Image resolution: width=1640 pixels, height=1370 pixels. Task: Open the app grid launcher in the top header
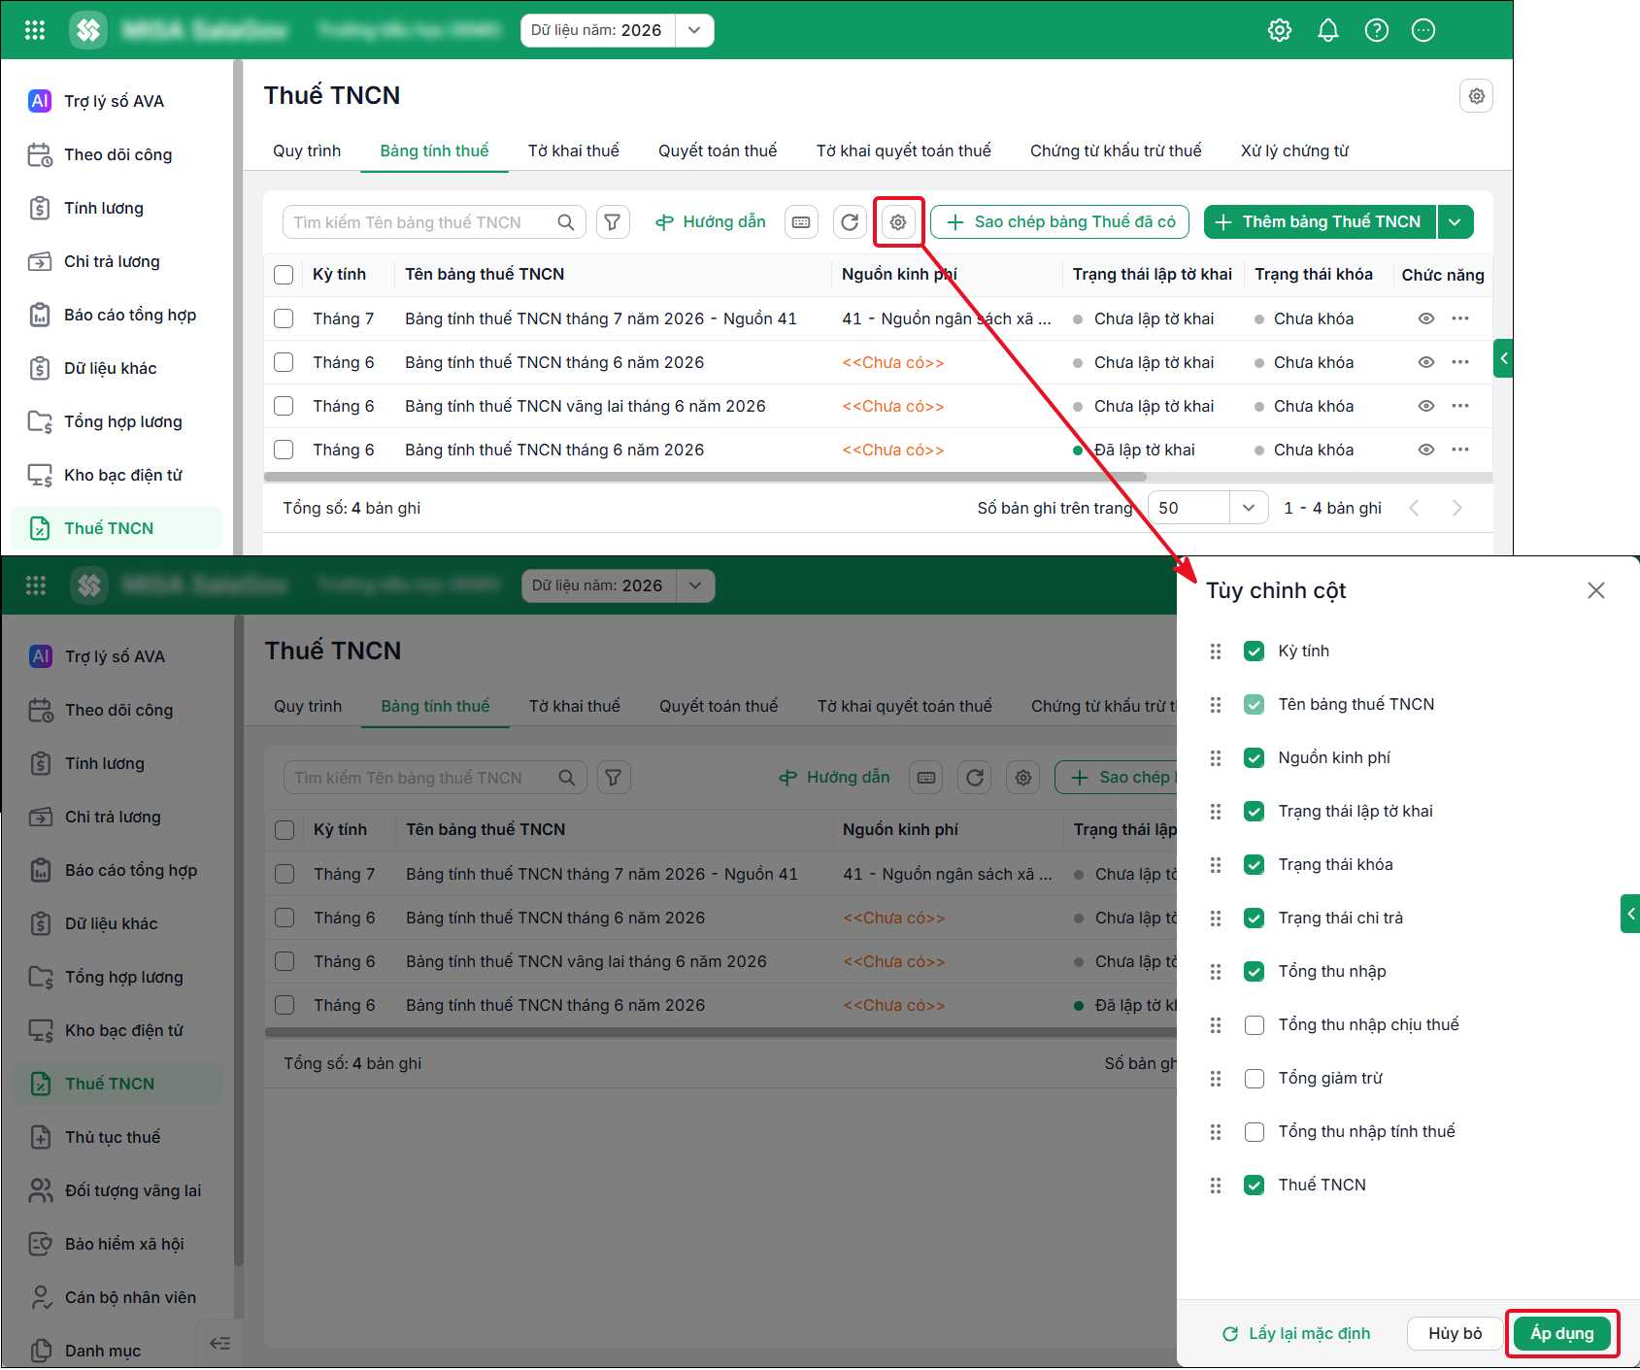point(35,30)
